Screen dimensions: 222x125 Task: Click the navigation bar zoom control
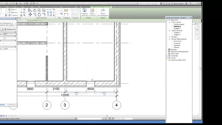[x=197, y=35]
